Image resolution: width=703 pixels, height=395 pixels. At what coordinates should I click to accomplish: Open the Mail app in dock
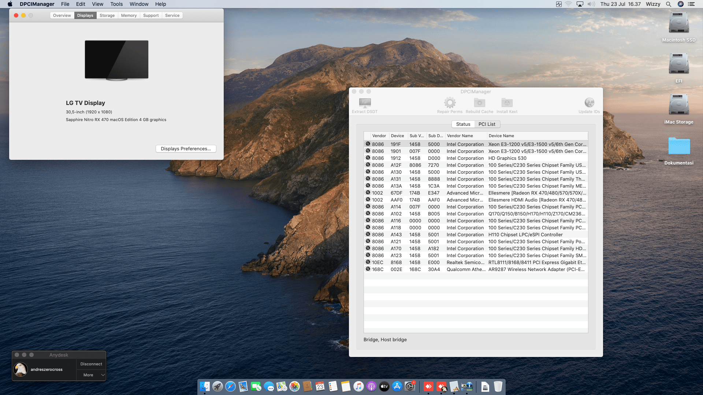pos(243,386)
